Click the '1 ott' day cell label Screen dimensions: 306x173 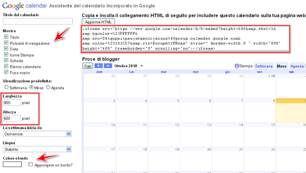(272, 76)
